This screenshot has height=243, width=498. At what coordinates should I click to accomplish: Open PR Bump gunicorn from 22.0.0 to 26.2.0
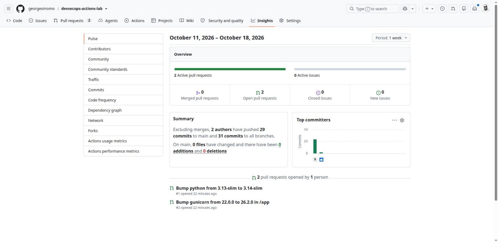[223, 202]
